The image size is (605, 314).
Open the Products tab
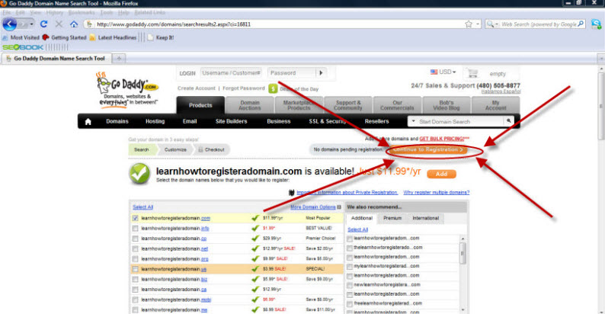pos(200,105)
